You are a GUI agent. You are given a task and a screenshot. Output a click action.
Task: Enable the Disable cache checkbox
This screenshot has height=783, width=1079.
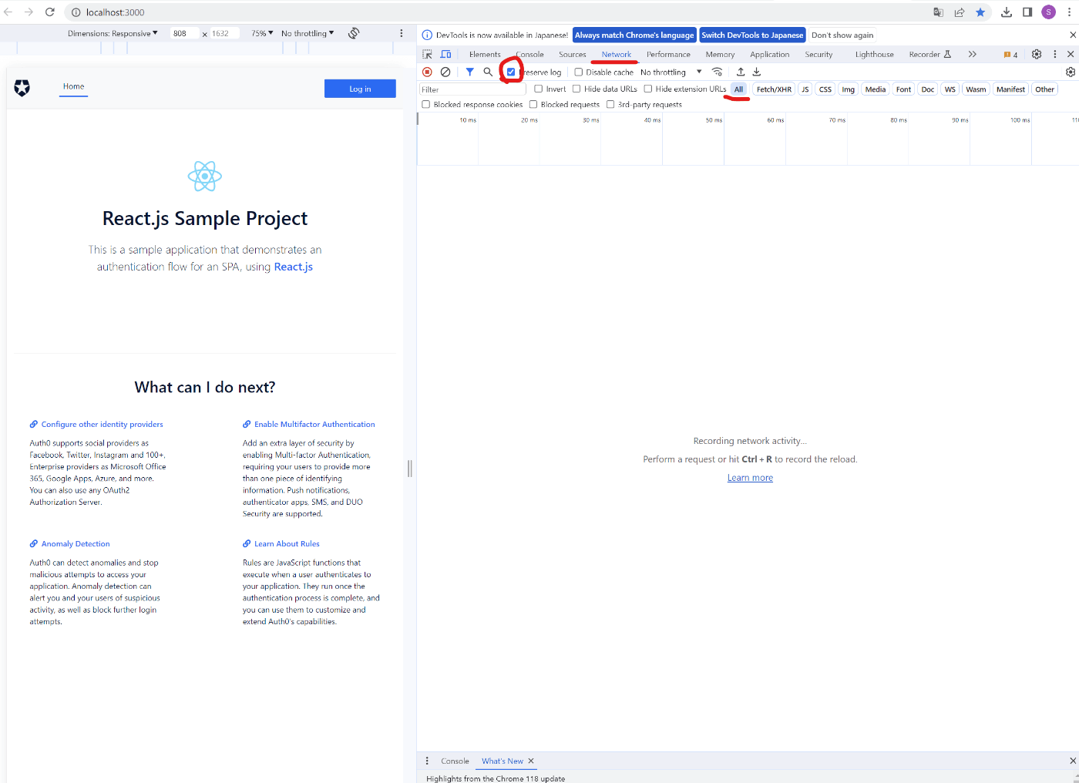pos(578,72)
